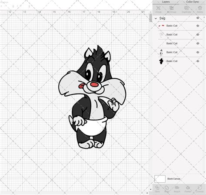
Task: Select the Blank Canvas label
Action: (174, 179)
